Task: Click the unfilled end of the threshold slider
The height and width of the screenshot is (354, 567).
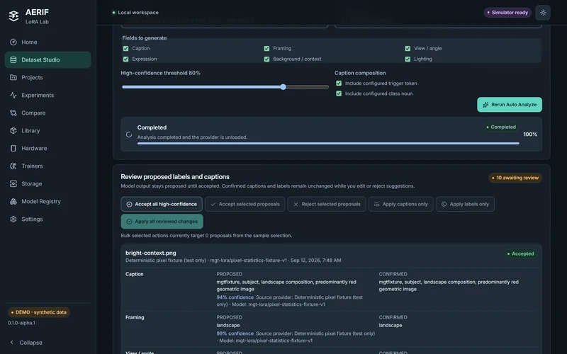Action: click(307, 87)
